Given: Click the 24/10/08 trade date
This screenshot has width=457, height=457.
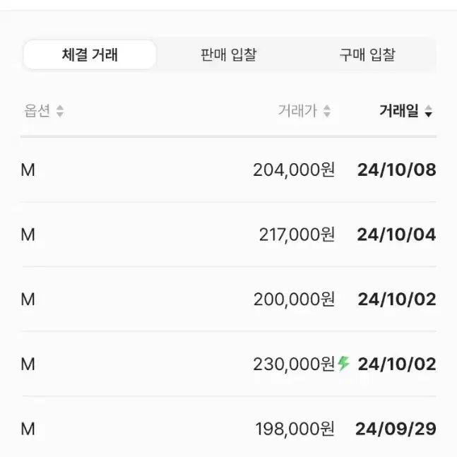Looking at the screenshot, I should [x=397, y=170].
